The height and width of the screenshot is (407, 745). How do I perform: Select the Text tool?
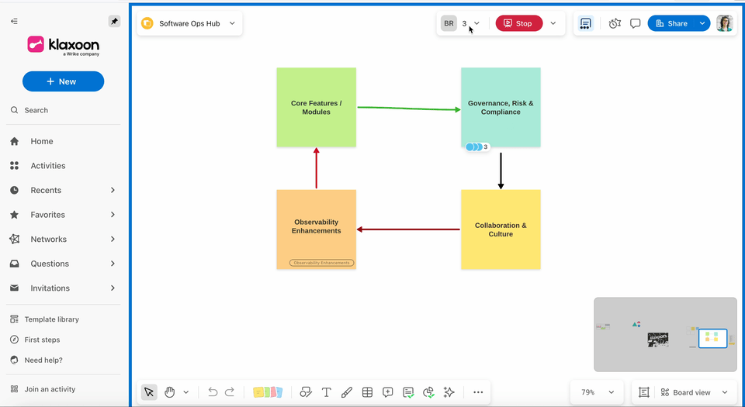[x=327, y=392]
